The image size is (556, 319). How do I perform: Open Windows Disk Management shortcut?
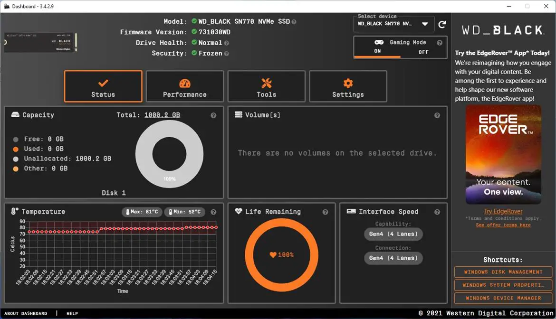[x=503, y=272]
